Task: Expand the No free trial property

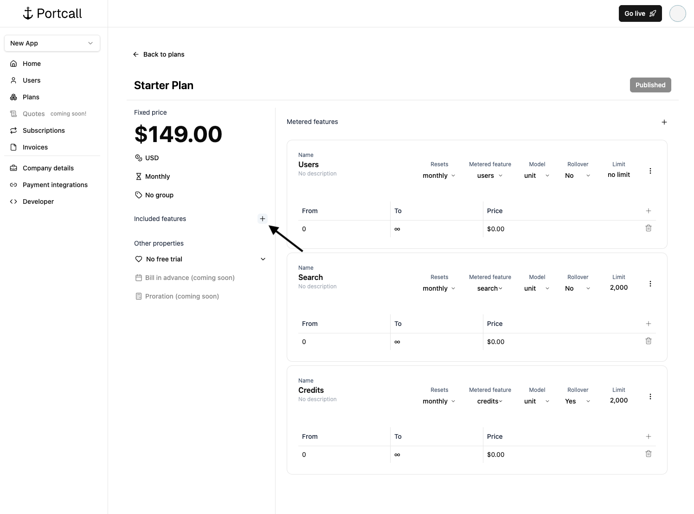Action: point(263,259)
